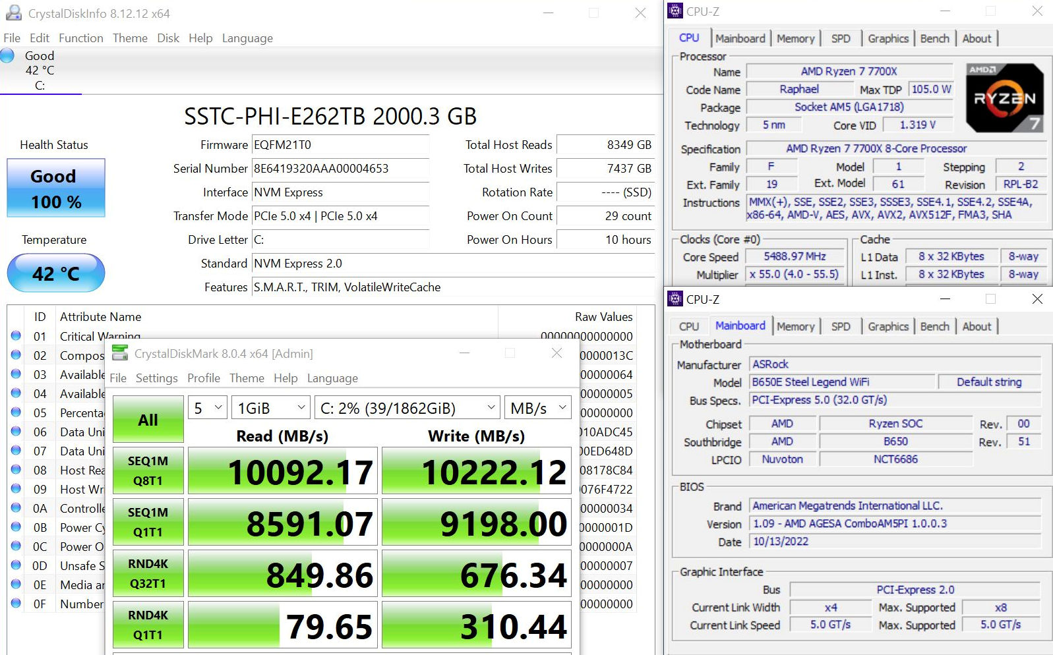Open Bench tab in lower CPU-Z
Viewport: 1053px width, 655px height.
(x=934, y=326)
